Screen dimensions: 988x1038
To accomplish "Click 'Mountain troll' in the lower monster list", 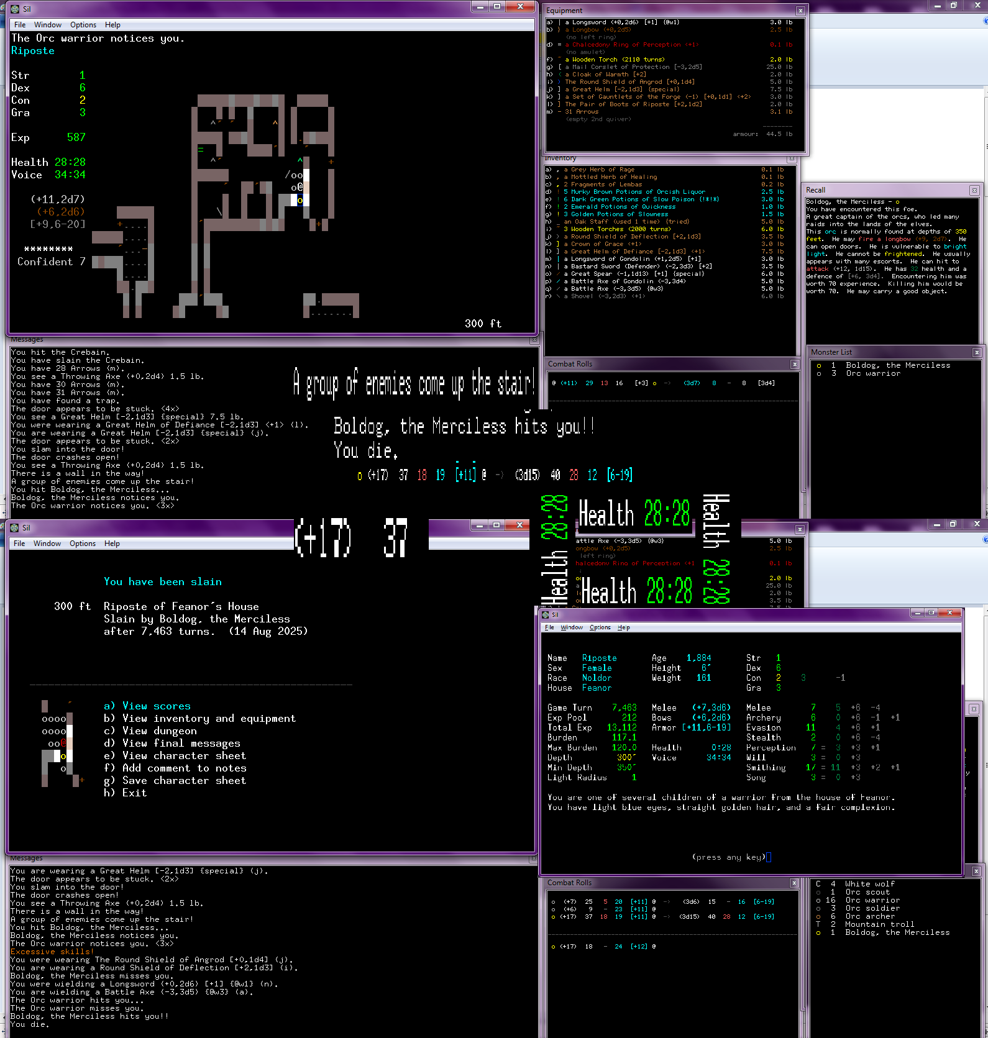I will click(879, 924).
